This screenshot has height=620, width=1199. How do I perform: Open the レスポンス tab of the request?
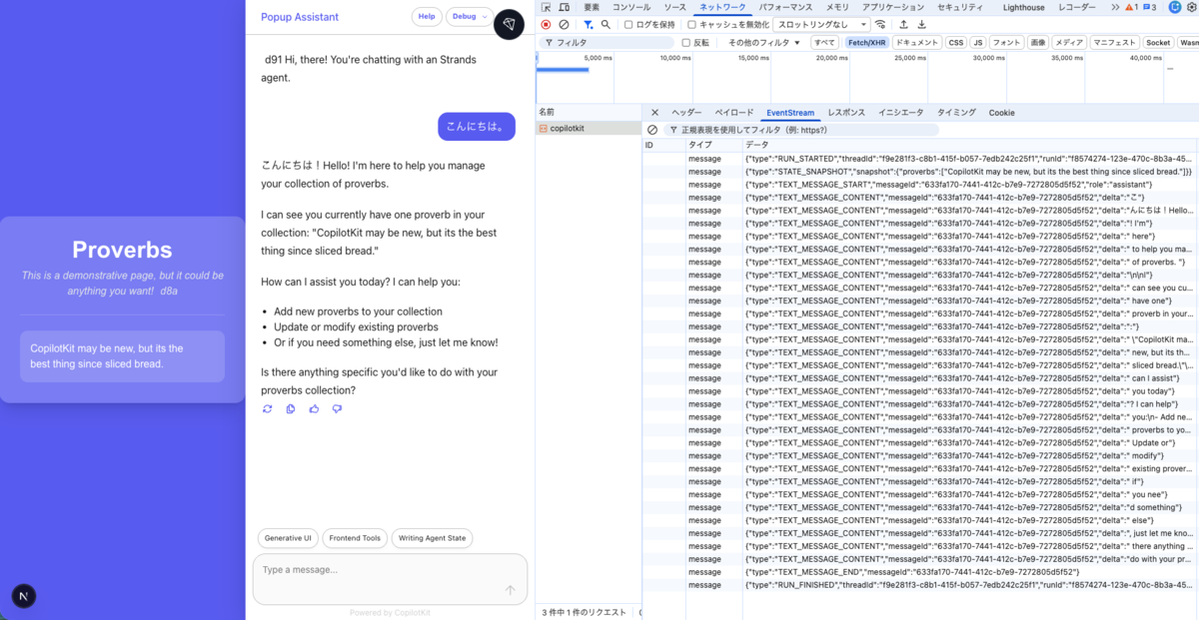(x=846, y=113)
